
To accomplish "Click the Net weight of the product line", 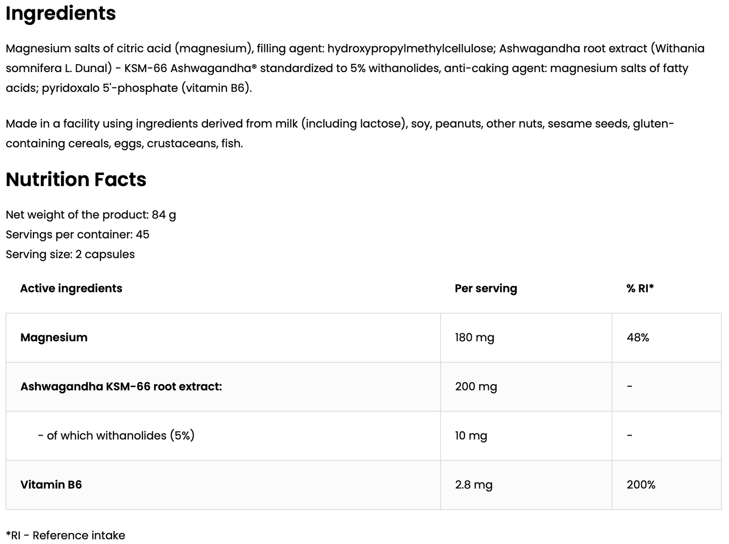I will click(91, 215).
